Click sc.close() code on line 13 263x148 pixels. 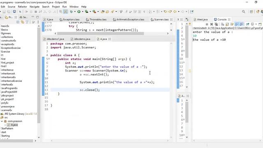(x=90, y=90)
